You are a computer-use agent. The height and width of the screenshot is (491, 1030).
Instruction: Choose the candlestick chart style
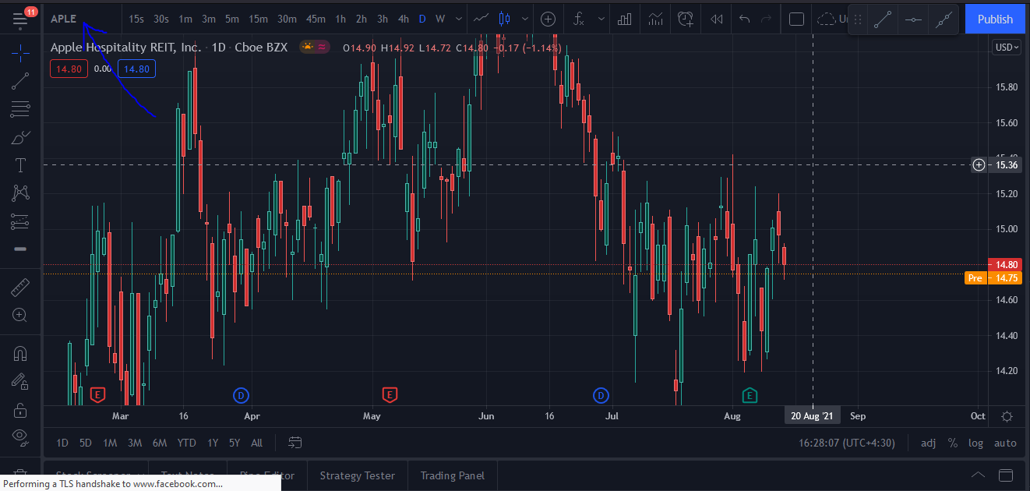click(x=505, y=19)
